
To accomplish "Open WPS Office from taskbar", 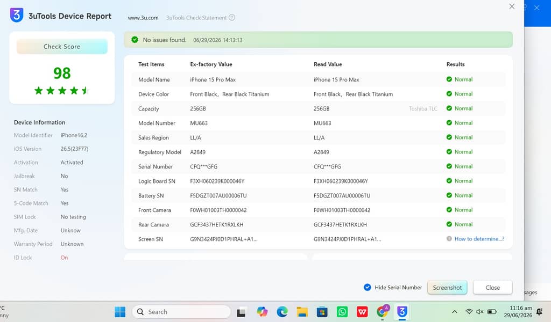I will tap(362, 312).
